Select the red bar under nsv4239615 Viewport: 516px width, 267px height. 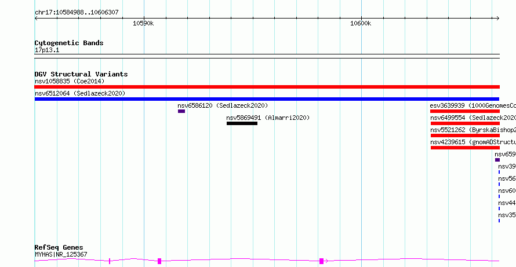pos(465,148)
